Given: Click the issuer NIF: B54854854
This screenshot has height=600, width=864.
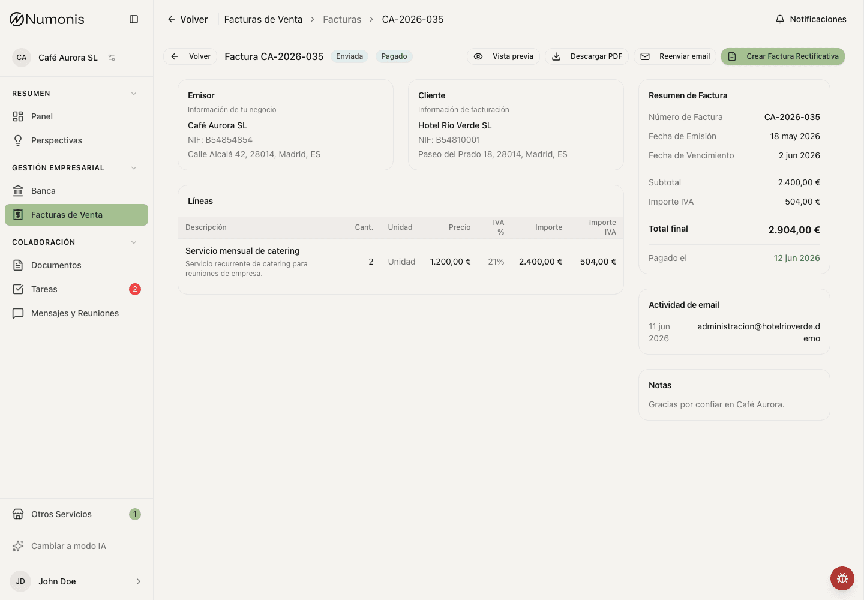Looking at the screenshot, I should 220,140.
